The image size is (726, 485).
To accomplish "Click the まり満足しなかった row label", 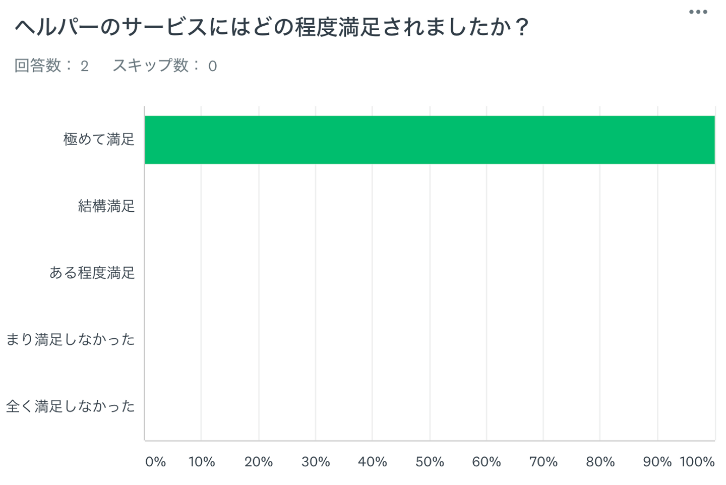I will [x=71, y=340].
